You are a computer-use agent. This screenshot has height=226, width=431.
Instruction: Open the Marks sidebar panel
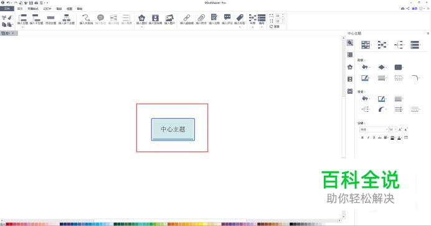click(x=350, y=67)
